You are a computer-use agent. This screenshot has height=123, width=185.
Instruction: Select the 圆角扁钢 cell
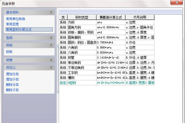(82, 38)
